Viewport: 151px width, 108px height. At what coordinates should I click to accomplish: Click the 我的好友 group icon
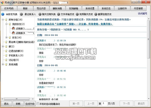[x=10, y=24]
